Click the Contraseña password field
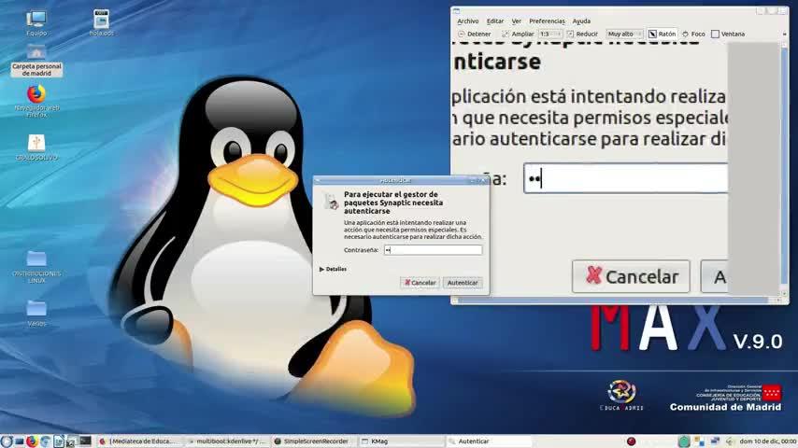 click(433, 250)
